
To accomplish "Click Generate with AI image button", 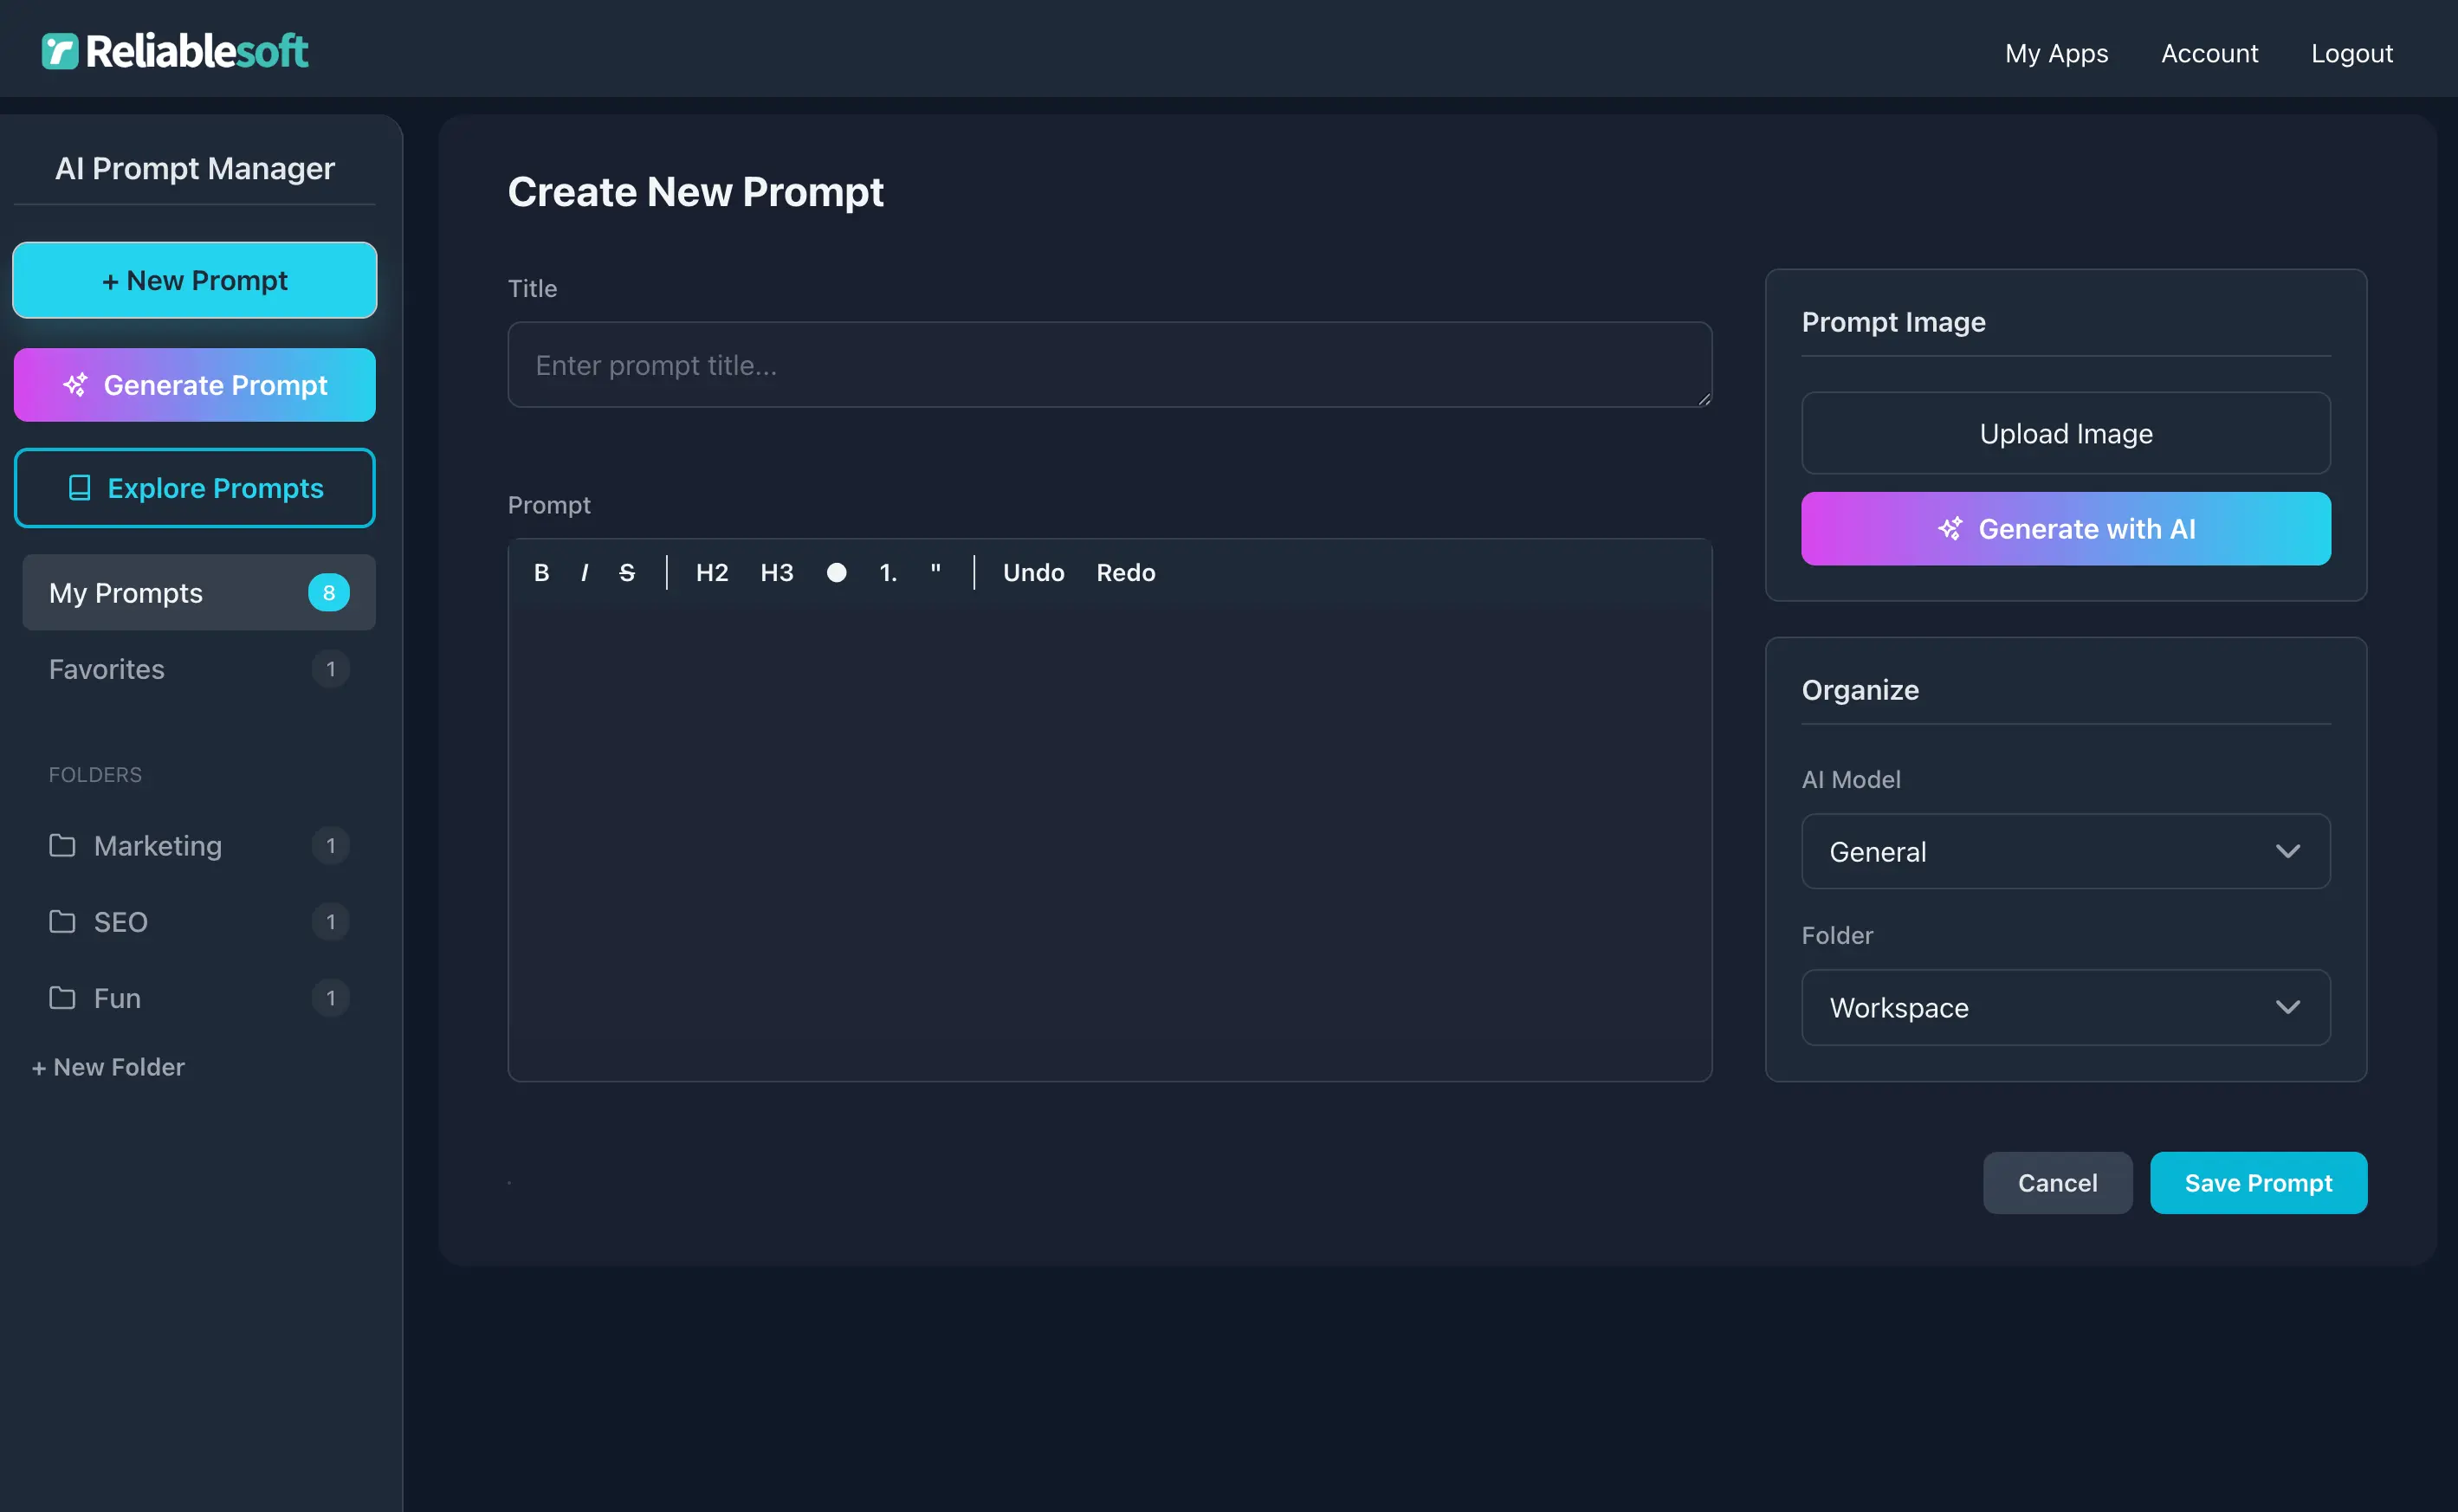I will coord(2065,529).
